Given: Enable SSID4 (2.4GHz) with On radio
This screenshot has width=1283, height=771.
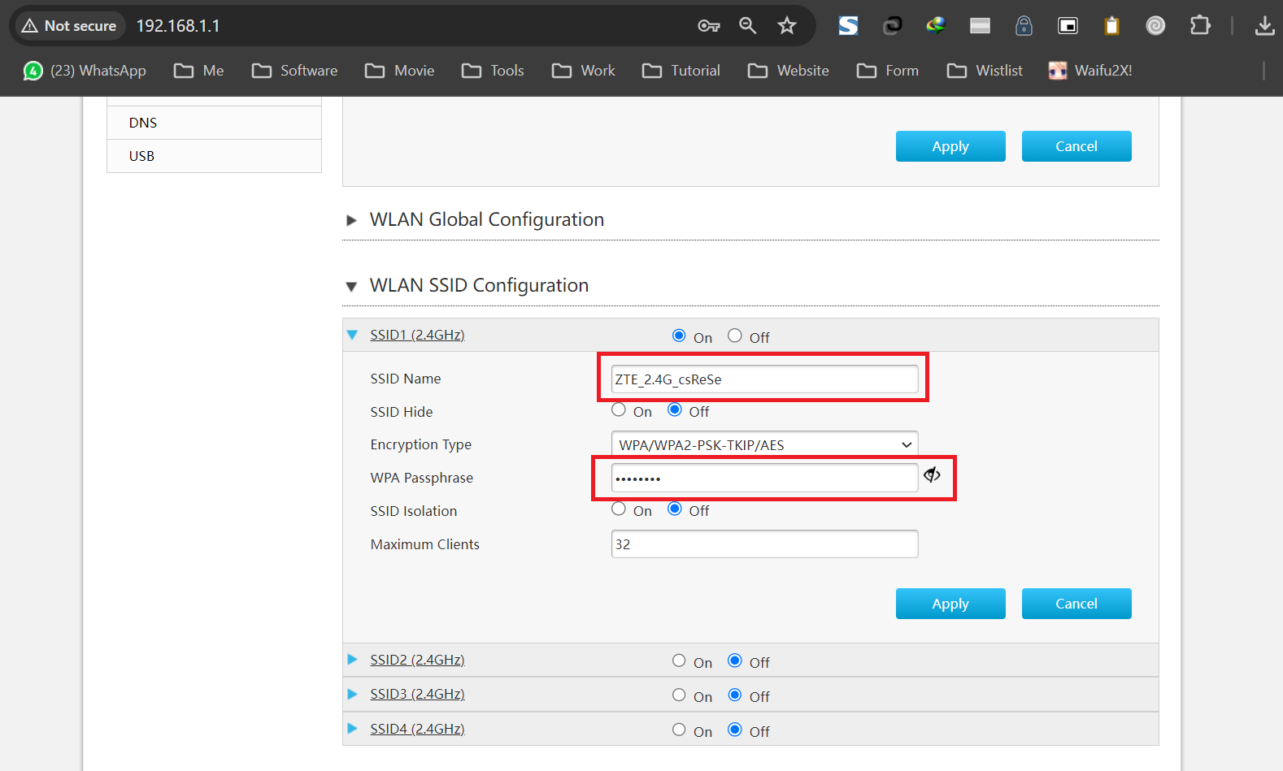Looking at the screenshot, I should 679,730.
